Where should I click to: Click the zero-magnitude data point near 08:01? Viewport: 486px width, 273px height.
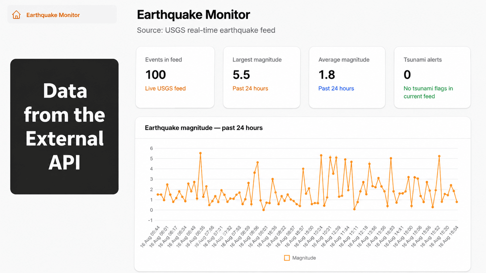tap(263, 210)
